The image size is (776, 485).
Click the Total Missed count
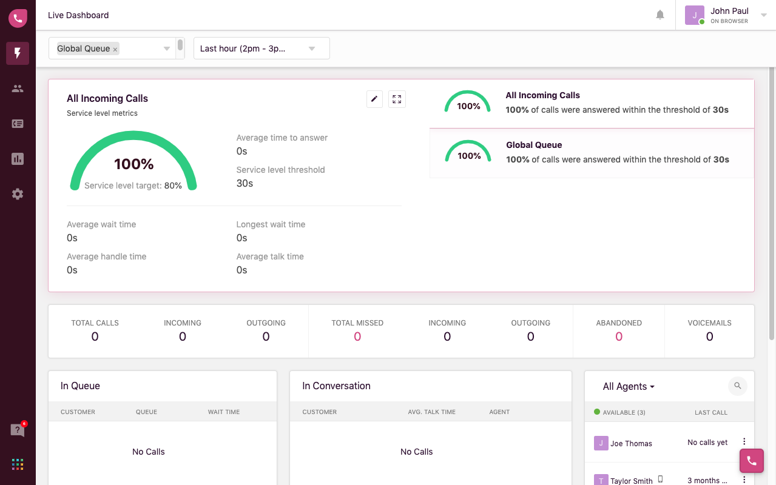357,336
